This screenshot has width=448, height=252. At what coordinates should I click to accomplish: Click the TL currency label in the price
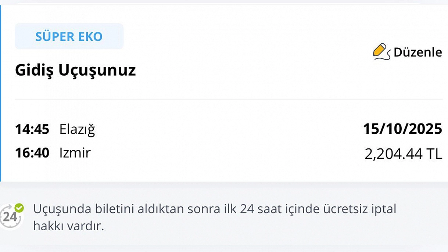point(434,154)
